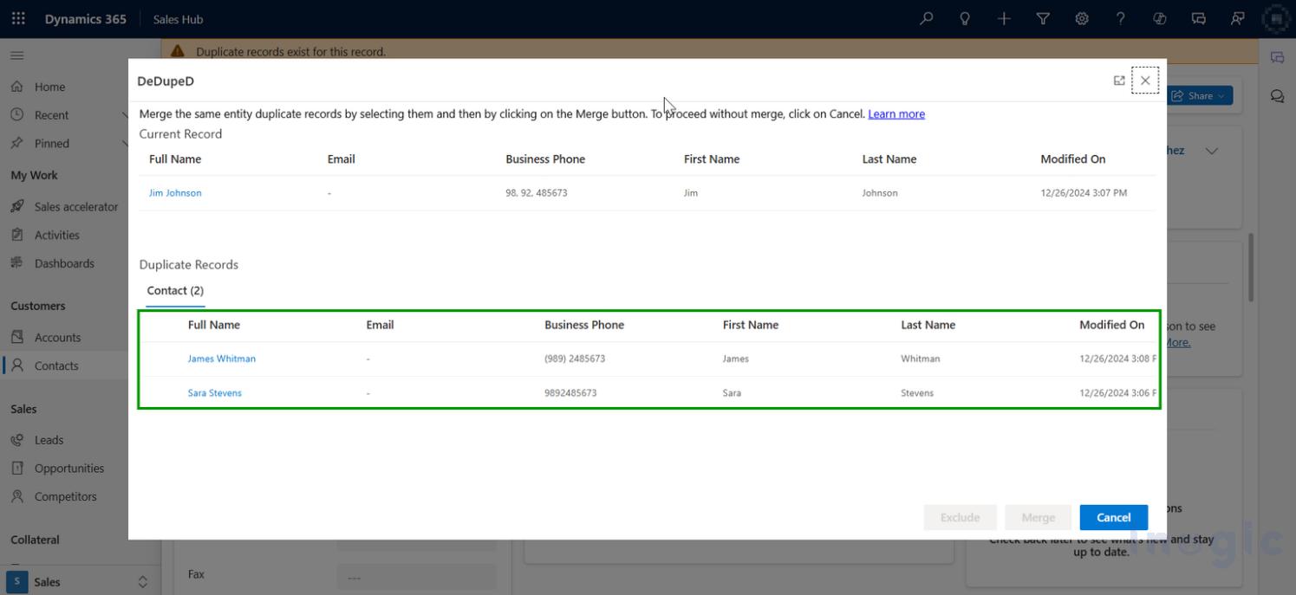This screenshot has height=595, width=1296.
Task: Select the James Whitman duplicate row checkbox
Action: (x=163, y=359)
